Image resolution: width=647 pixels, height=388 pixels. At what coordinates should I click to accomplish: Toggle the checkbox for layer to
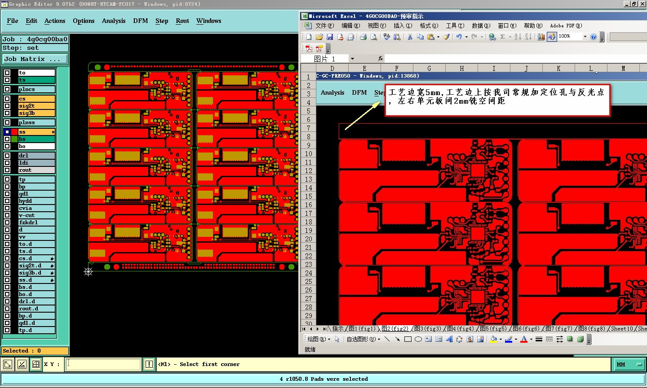[7, 73]
